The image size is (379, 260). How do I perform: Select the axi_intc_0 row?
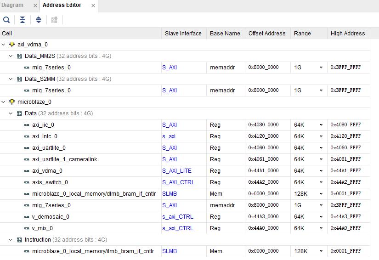pos(185,136)
